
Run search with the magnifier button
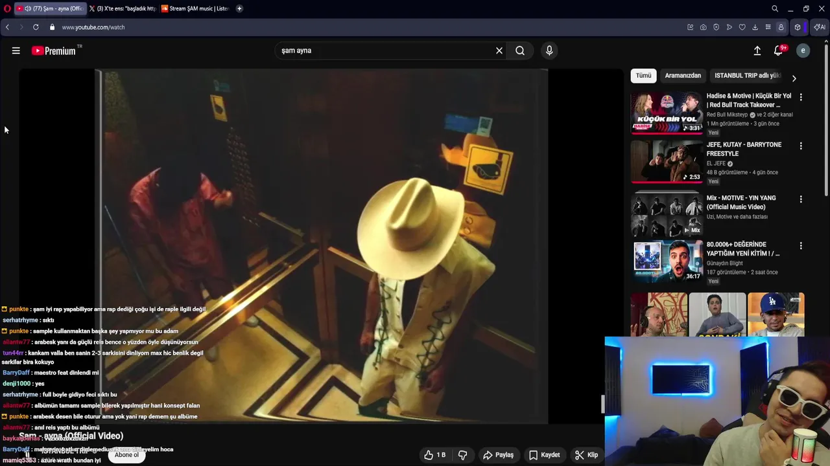tap(520, 50)
